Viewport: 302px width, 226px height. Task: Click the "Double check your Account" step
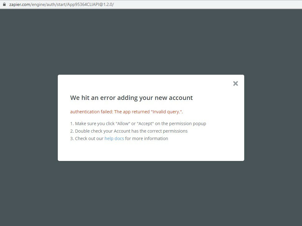click(129, 131)
